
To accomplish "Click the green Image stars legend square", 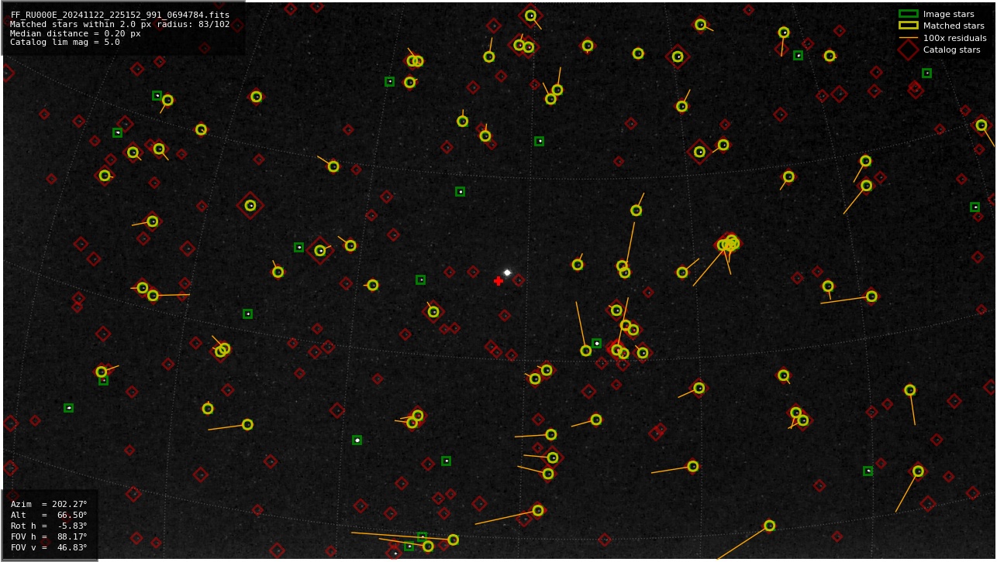I will tap(908, 14).
